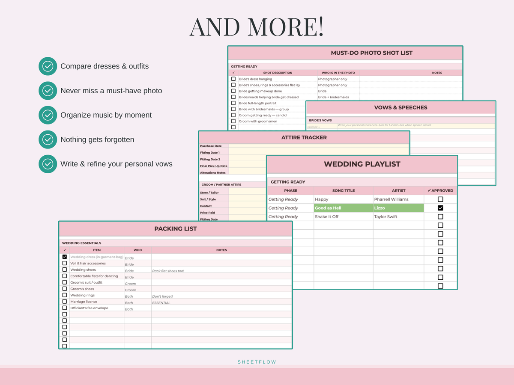
Task: Click the checkmark icon beside Compare dresses & outfits
Action: 48,66
